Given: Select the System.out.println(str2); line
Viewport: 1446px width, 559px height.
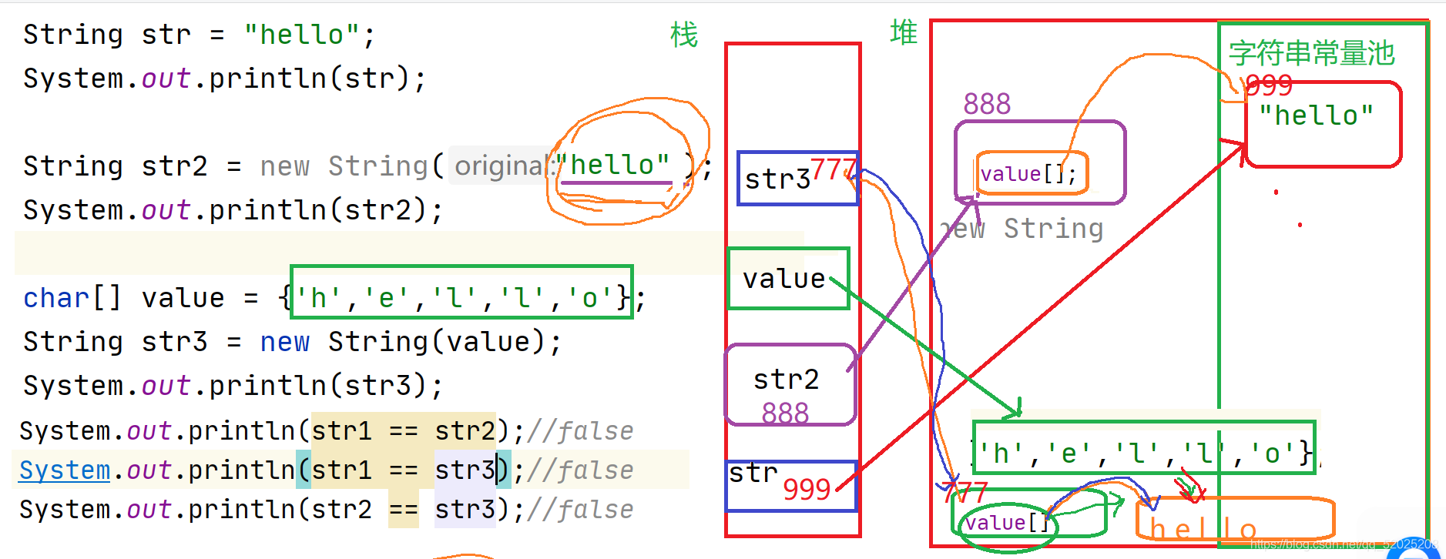Looking at the screenshot, I should click(233, 210).
